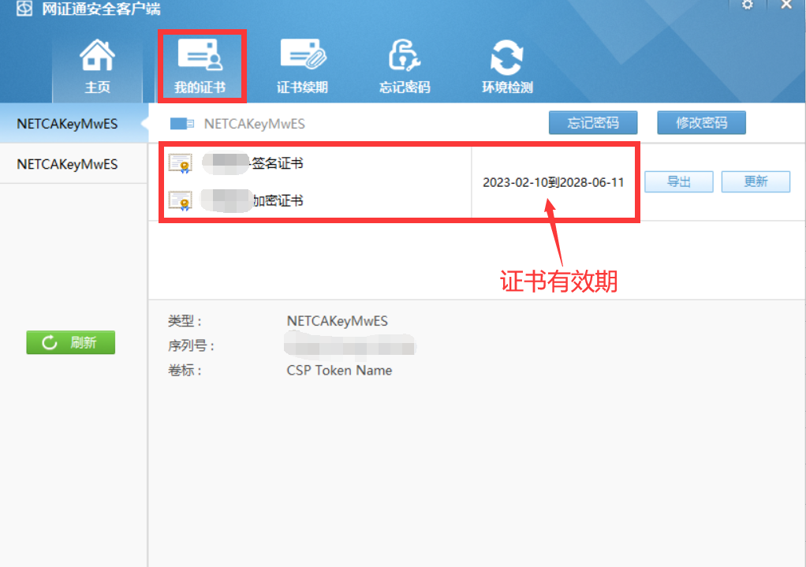
Task: Close the 网证通安全客户端 window
Action: pyautogui.click(x=786, y=6)
